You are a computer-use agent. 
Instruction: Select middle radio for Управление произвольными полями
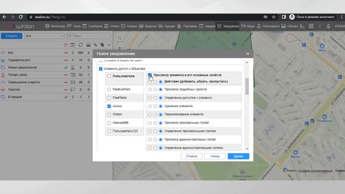(155, 131)
